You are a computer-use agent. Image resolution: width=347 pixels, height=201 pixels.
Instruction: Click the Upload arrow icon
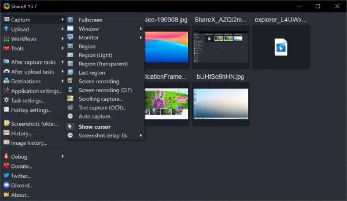tap(7, 29)
